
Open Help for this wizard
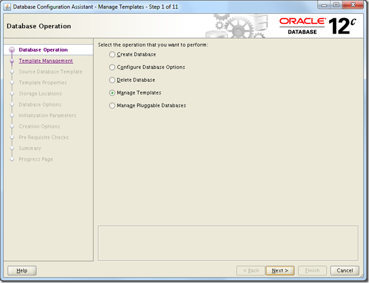[x=22, y=270]
